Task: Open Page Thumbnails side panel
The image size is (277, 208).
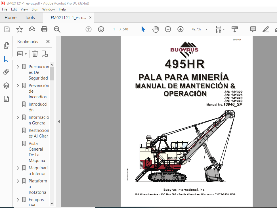Action: point(7,45)
